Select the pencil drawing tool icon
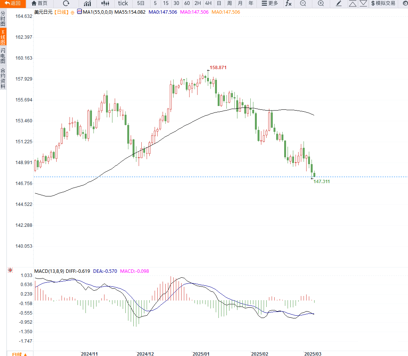The image size is (408, 356). [x=338, y=3]
